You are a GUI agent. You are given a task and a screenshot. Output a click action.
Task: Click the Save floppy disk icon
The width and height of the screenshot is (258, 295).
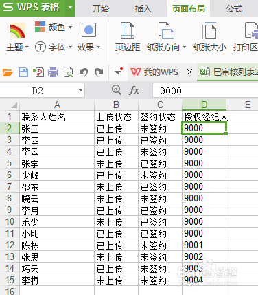pyautogui.click(x=23, y=72)
